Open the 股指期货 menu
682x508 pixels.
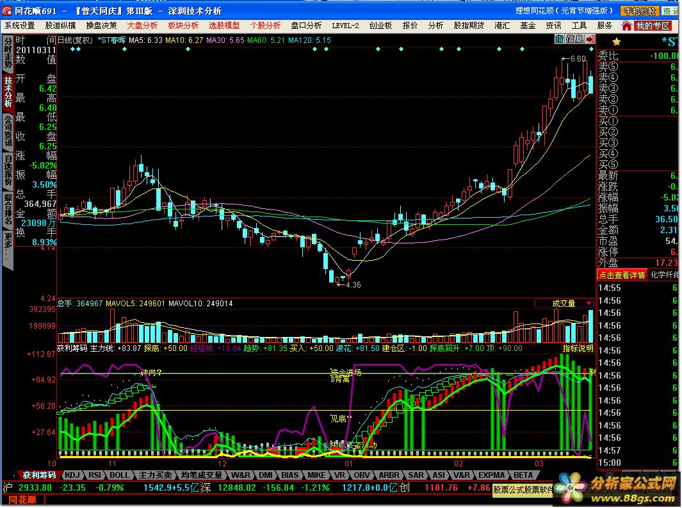point(469,26)
